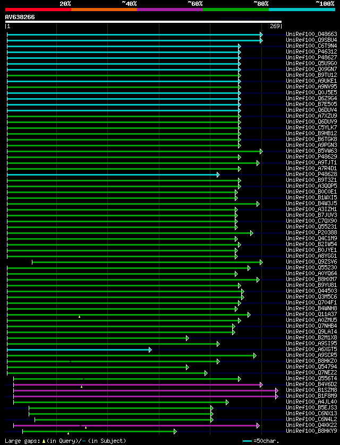340x445 pixels.
Task: Click the UniRef100_A9TJT1 label
Action: click(x=311, y=163)
